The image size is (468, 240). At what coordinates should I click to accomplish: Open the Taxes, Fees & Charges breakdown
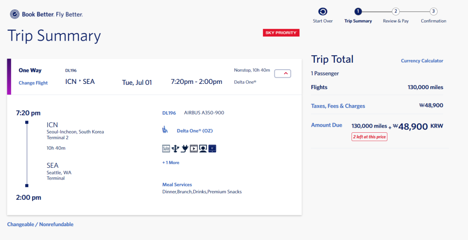[x=338, y=106]
